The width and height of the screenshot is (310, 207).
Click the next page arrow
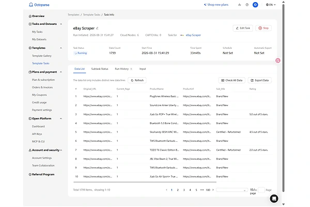(213, 190)
